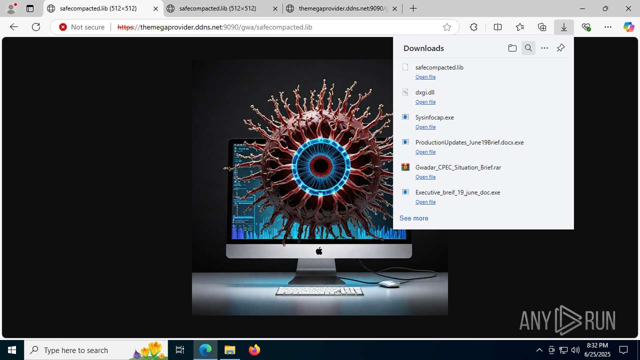640x360 pixels.
Task: Open file link under safecompacted.lib
Action: click(x=425, y=76)
